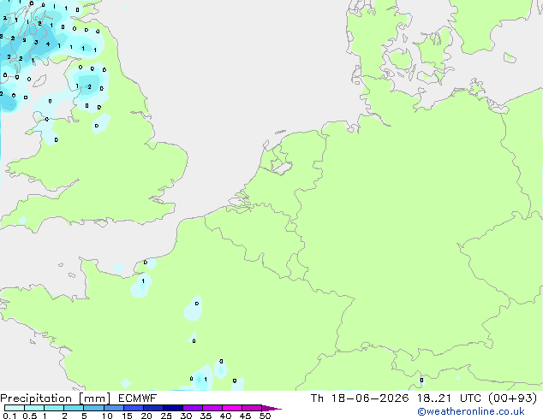Click the '40' legend scale value
This screenshot has height=419, width=543.
(225, 416)
